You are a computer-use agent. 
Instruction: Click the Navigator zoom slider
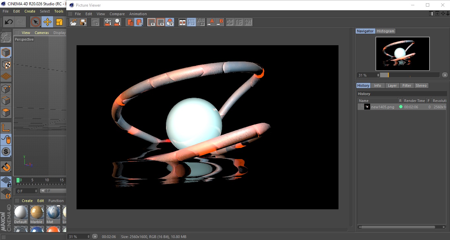point(409,75)
